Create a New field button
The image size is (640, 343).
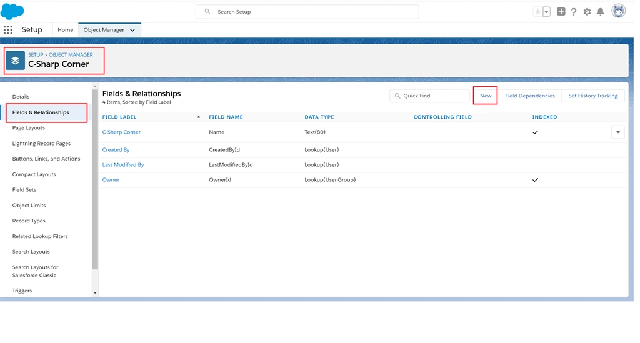[x=485, y=96]
